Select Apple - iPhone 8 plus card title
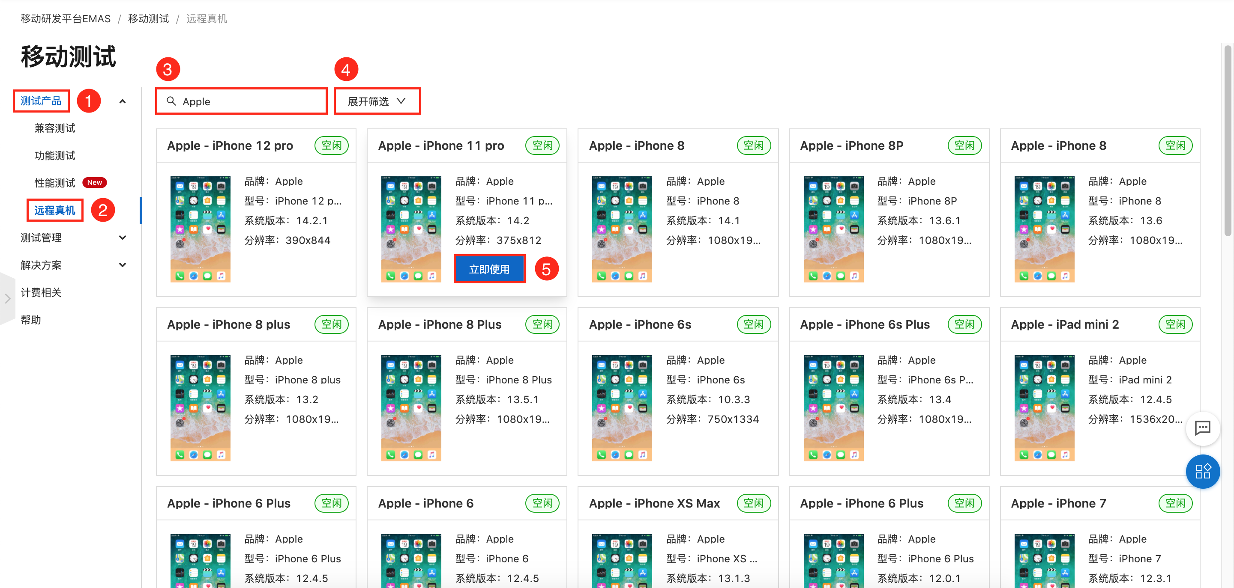Screen dimensions: 1234x588 (228, 324)
